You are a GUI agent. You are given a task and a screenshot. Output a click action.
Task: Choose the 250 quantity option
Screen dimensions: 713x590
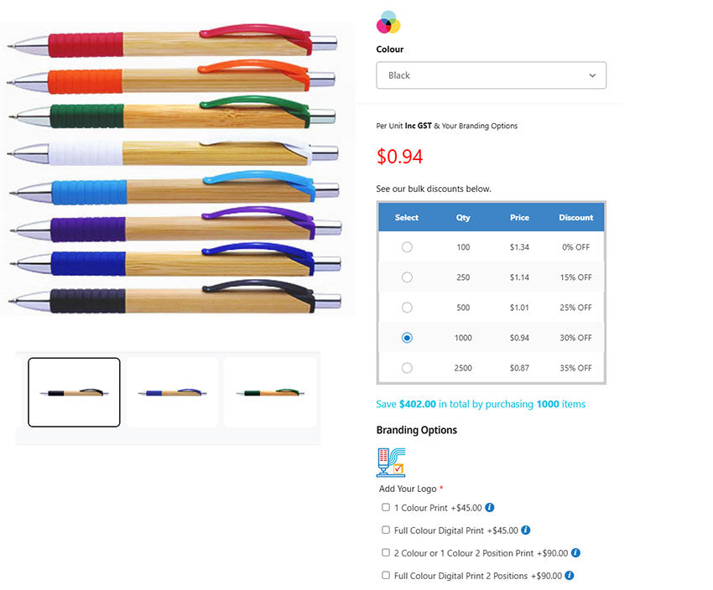(407, 277)
